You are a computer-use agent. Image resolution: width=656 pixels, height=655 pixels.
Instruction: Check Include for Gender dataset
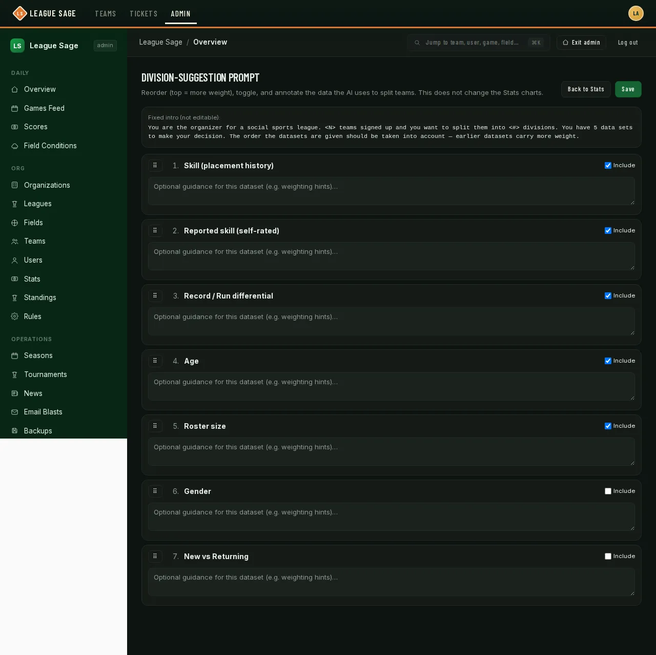pos(608,491)
